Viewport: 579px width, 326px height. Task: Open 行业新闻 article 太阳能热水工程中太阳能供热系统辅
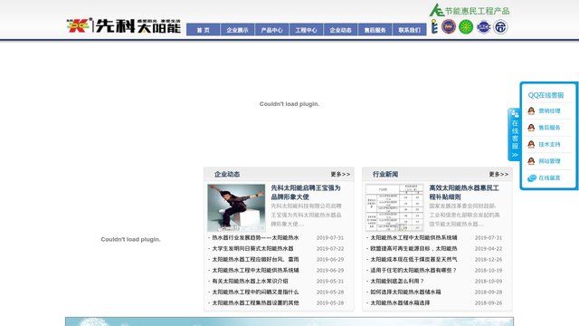pyautogui.click(x=413, y=237)
